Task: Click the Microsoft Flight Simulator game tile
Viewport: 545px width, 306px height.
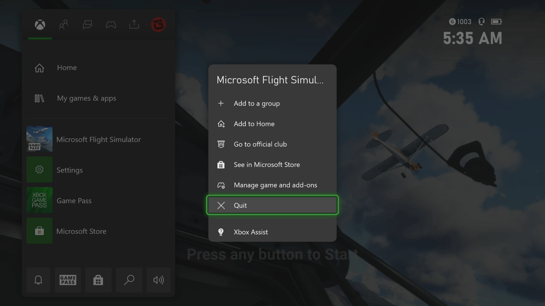Action: tap(98, 139)
